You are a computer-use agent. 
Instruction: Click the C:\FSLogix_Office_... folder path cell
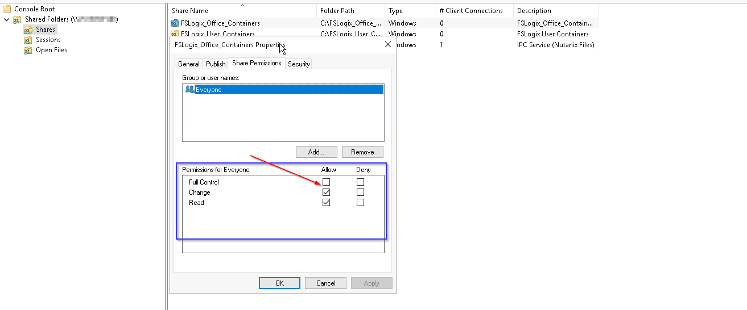coord(350,23)
